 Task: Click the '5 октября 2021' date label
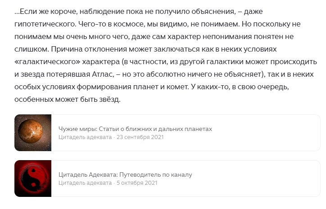click(x=137, y=183)
